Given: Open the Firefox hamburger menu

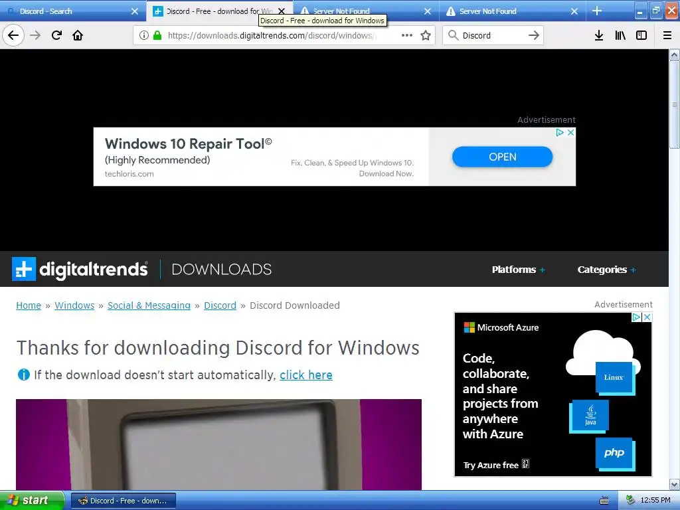Looking at the screenshot, I should (x=667, y=35).
